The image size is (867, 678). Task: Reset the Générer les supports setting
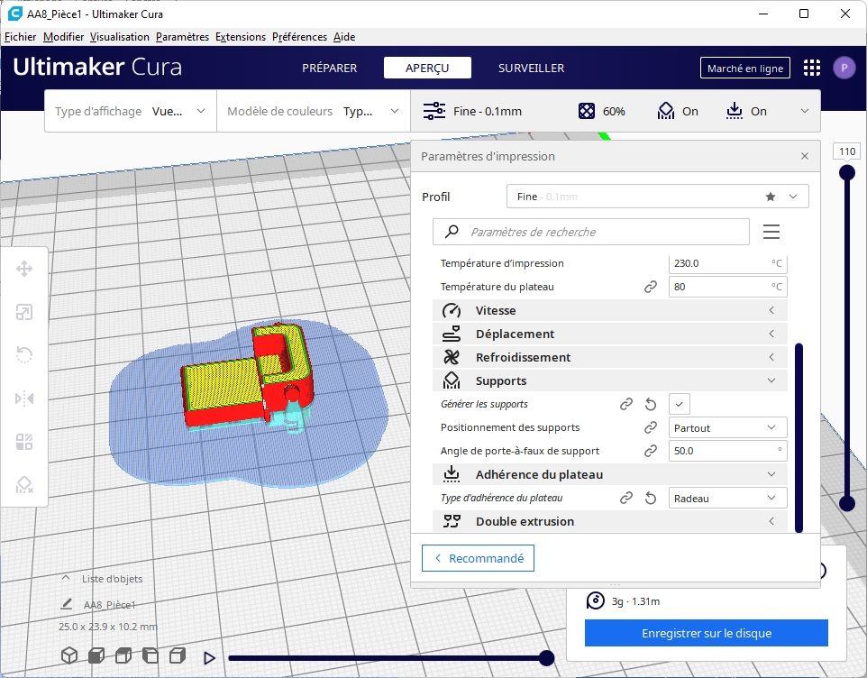tap(650, 404)
